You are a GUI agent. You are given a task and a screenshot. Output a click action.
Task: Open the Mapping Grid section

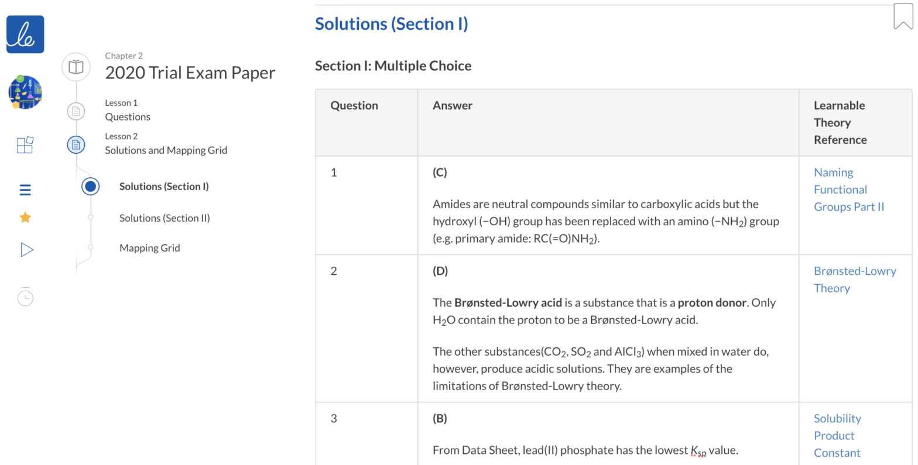click(x=150, y=247)
